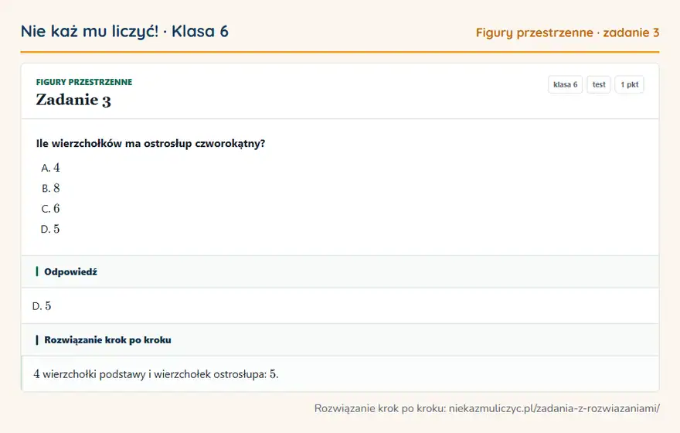Screen dimensions: 680x433
Task: Click the 'Figury przestrzenne · zadanie 3' header label
Action: point(567,32)
